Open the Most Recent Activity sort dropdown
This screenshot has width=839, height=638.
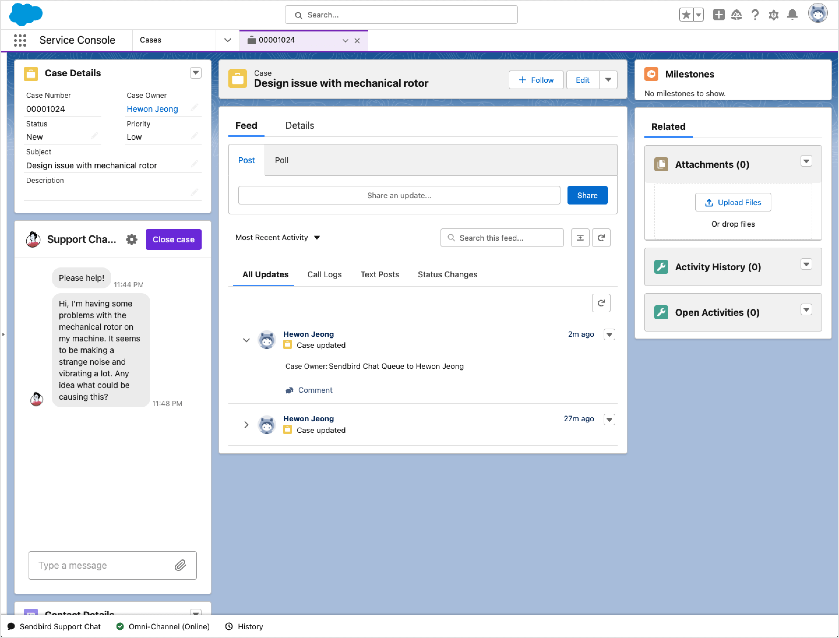point(278,237)
